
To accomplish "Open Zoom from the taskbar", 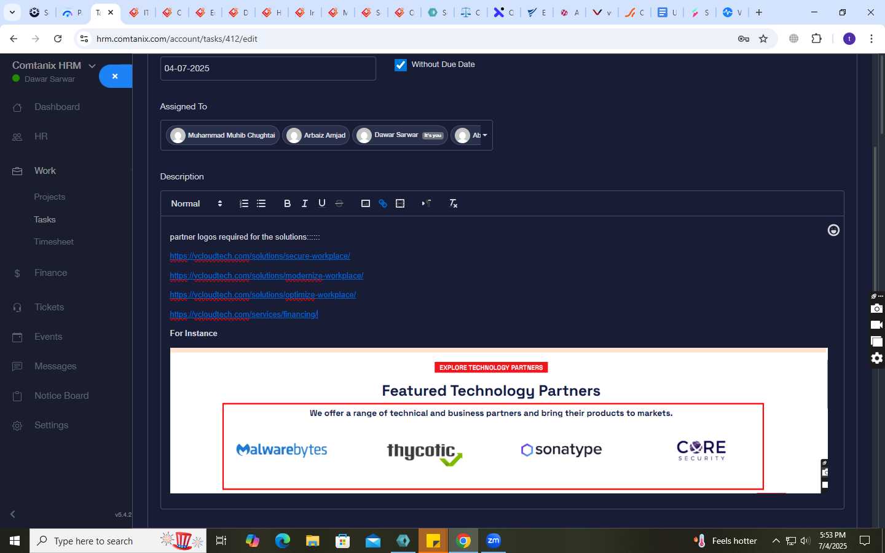I will pyautogui.click(x=494, y=541).
